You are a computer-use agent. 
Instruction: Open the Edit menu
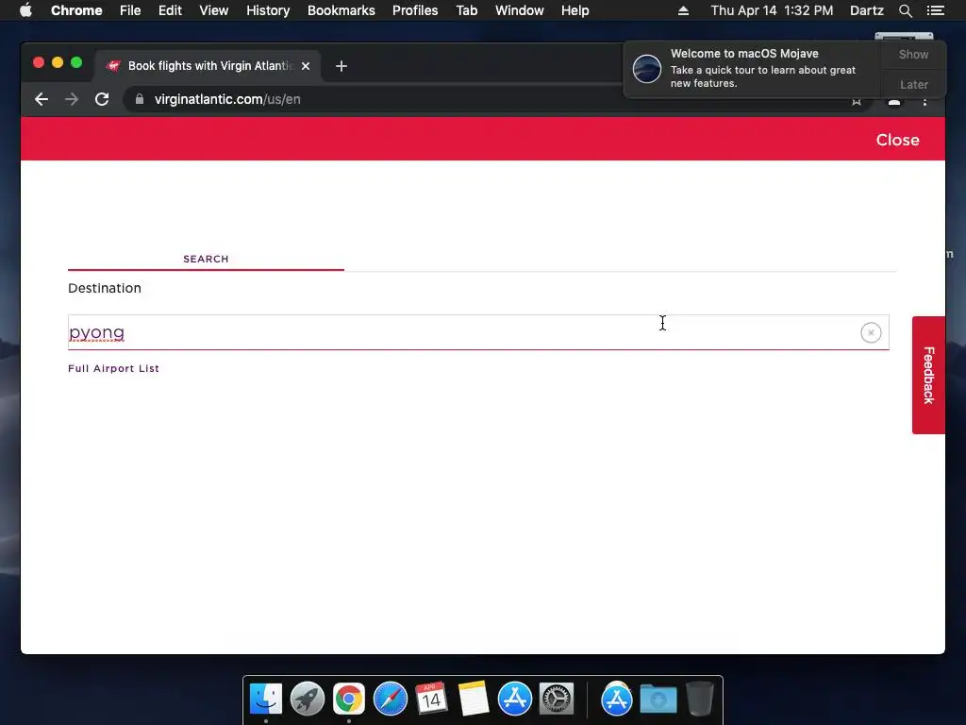[x=170, y=10]
